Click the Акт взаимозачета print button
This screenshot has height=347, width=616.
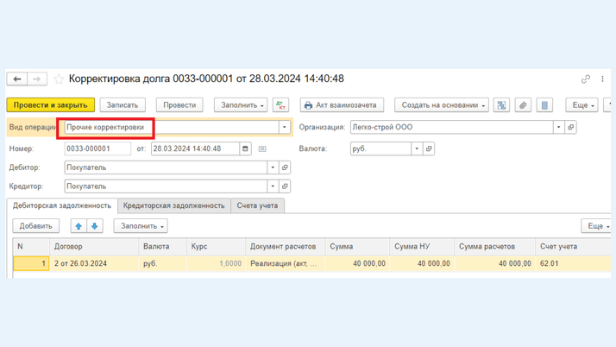[342, 105]
